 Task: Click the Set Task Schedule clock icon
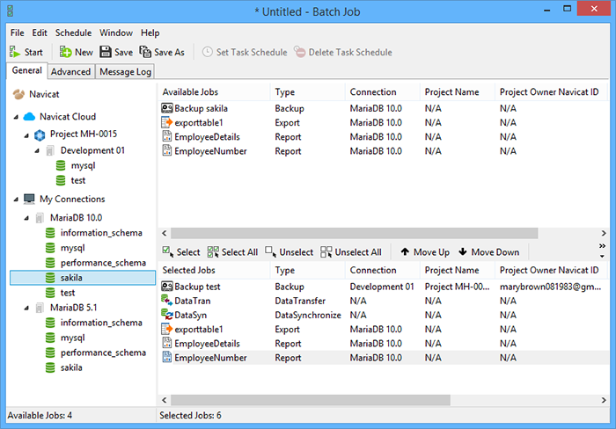point(208,52)
